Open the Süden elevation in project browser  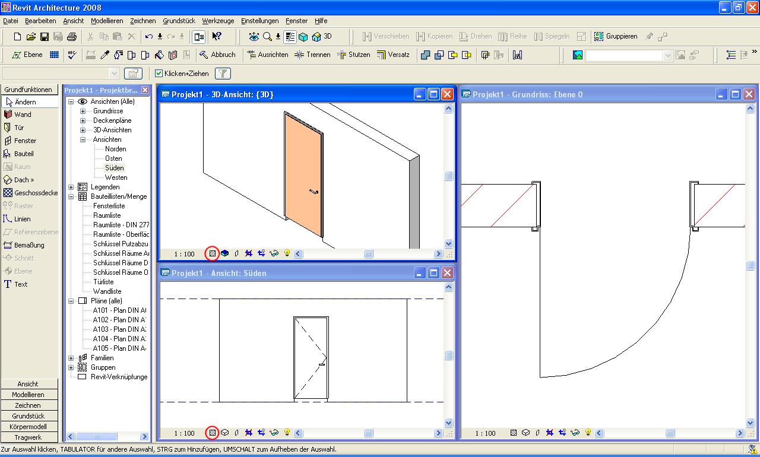[115, 168]
